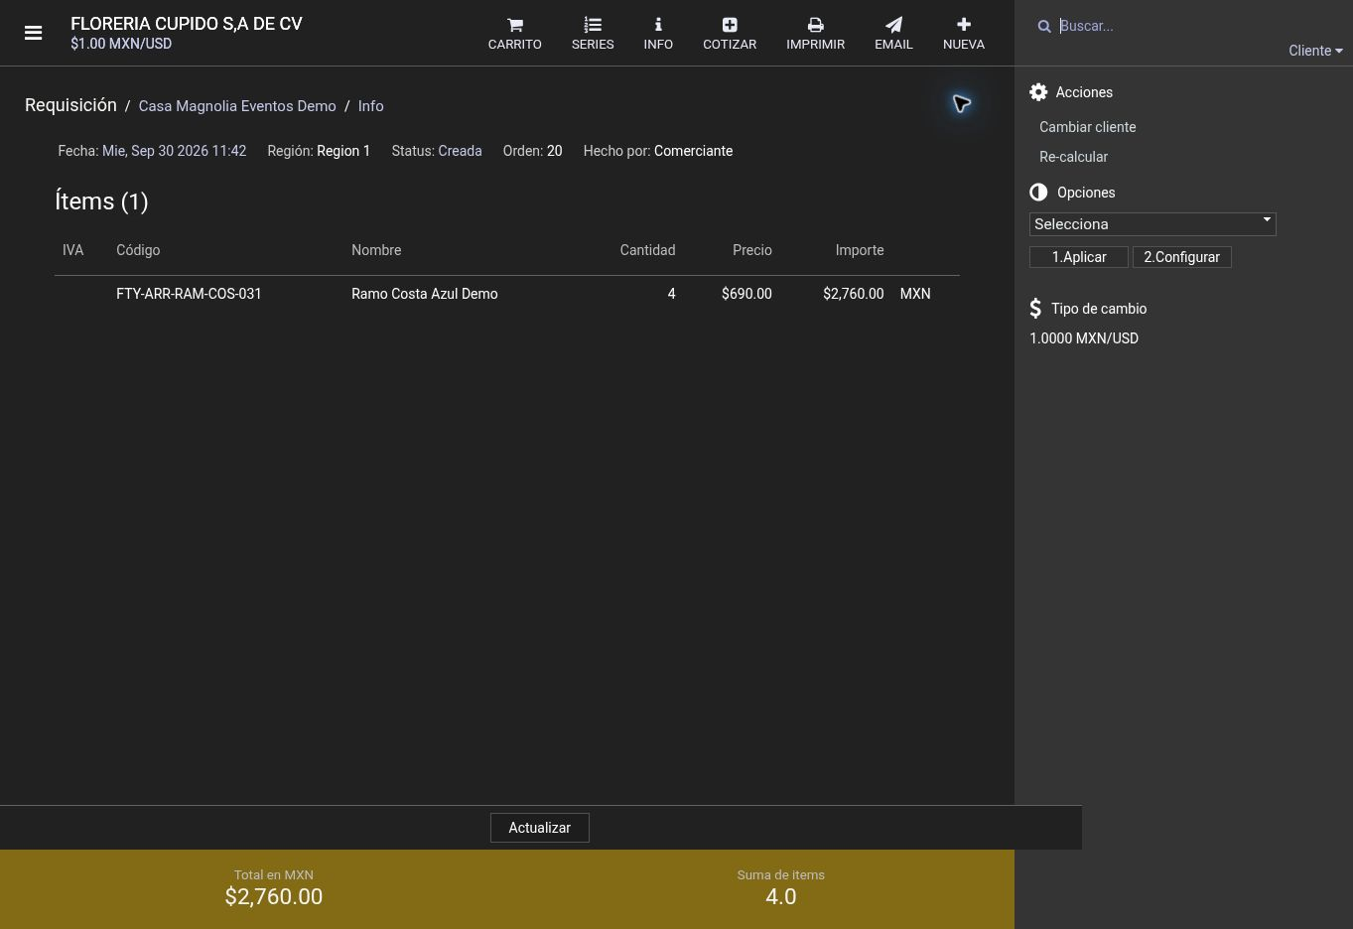Open Casa Magnolia Eventos Demo breadcrumb link
This screenshot has width=1353, height=929.
[x=237, y=106]
